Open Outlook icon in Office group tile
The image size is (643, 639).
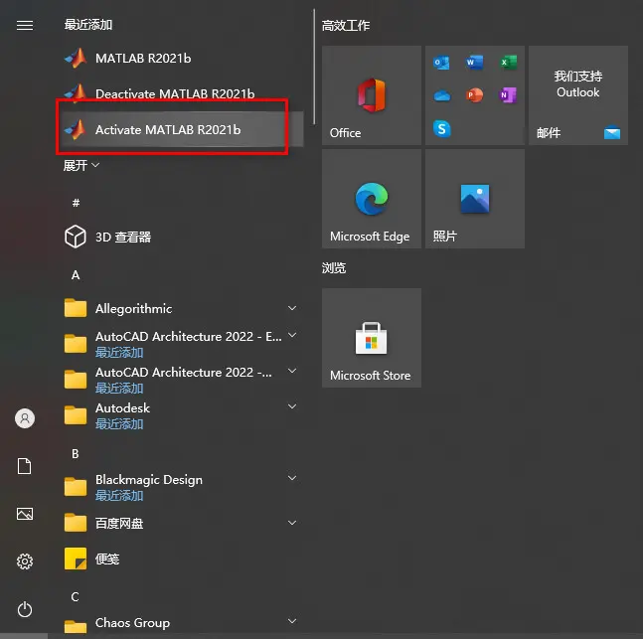[441, 63]
